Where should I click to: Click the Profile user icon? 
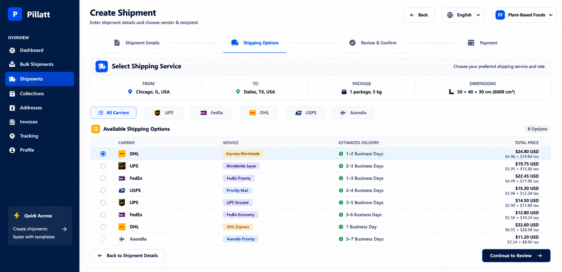(x=12, y=150)
